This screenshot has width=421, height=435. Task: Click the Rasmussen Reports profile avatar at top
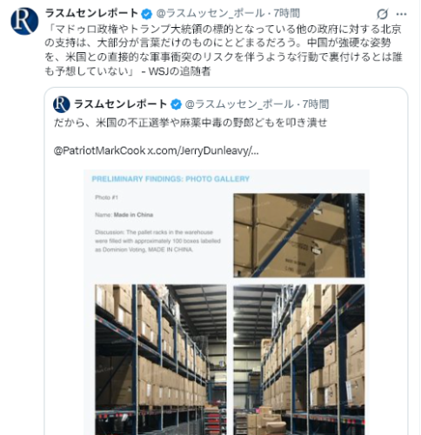point(24,21)
